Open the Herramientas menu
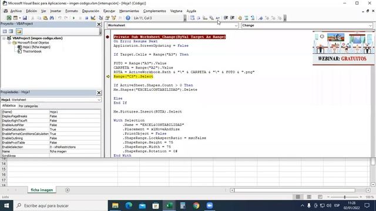 [129, 11]
